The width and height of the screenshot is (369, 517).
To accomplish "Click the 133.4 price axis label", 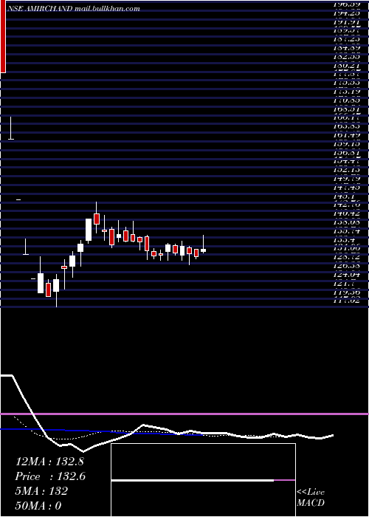I will pos(345,239).
